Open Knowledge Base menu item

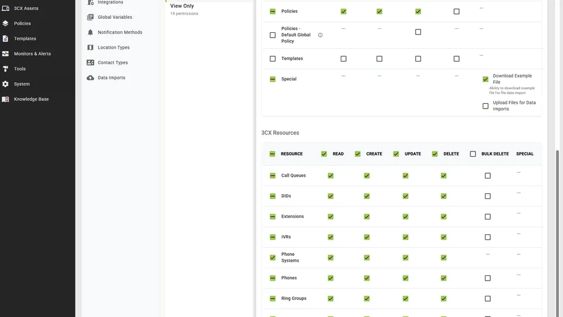coord(31,99)
